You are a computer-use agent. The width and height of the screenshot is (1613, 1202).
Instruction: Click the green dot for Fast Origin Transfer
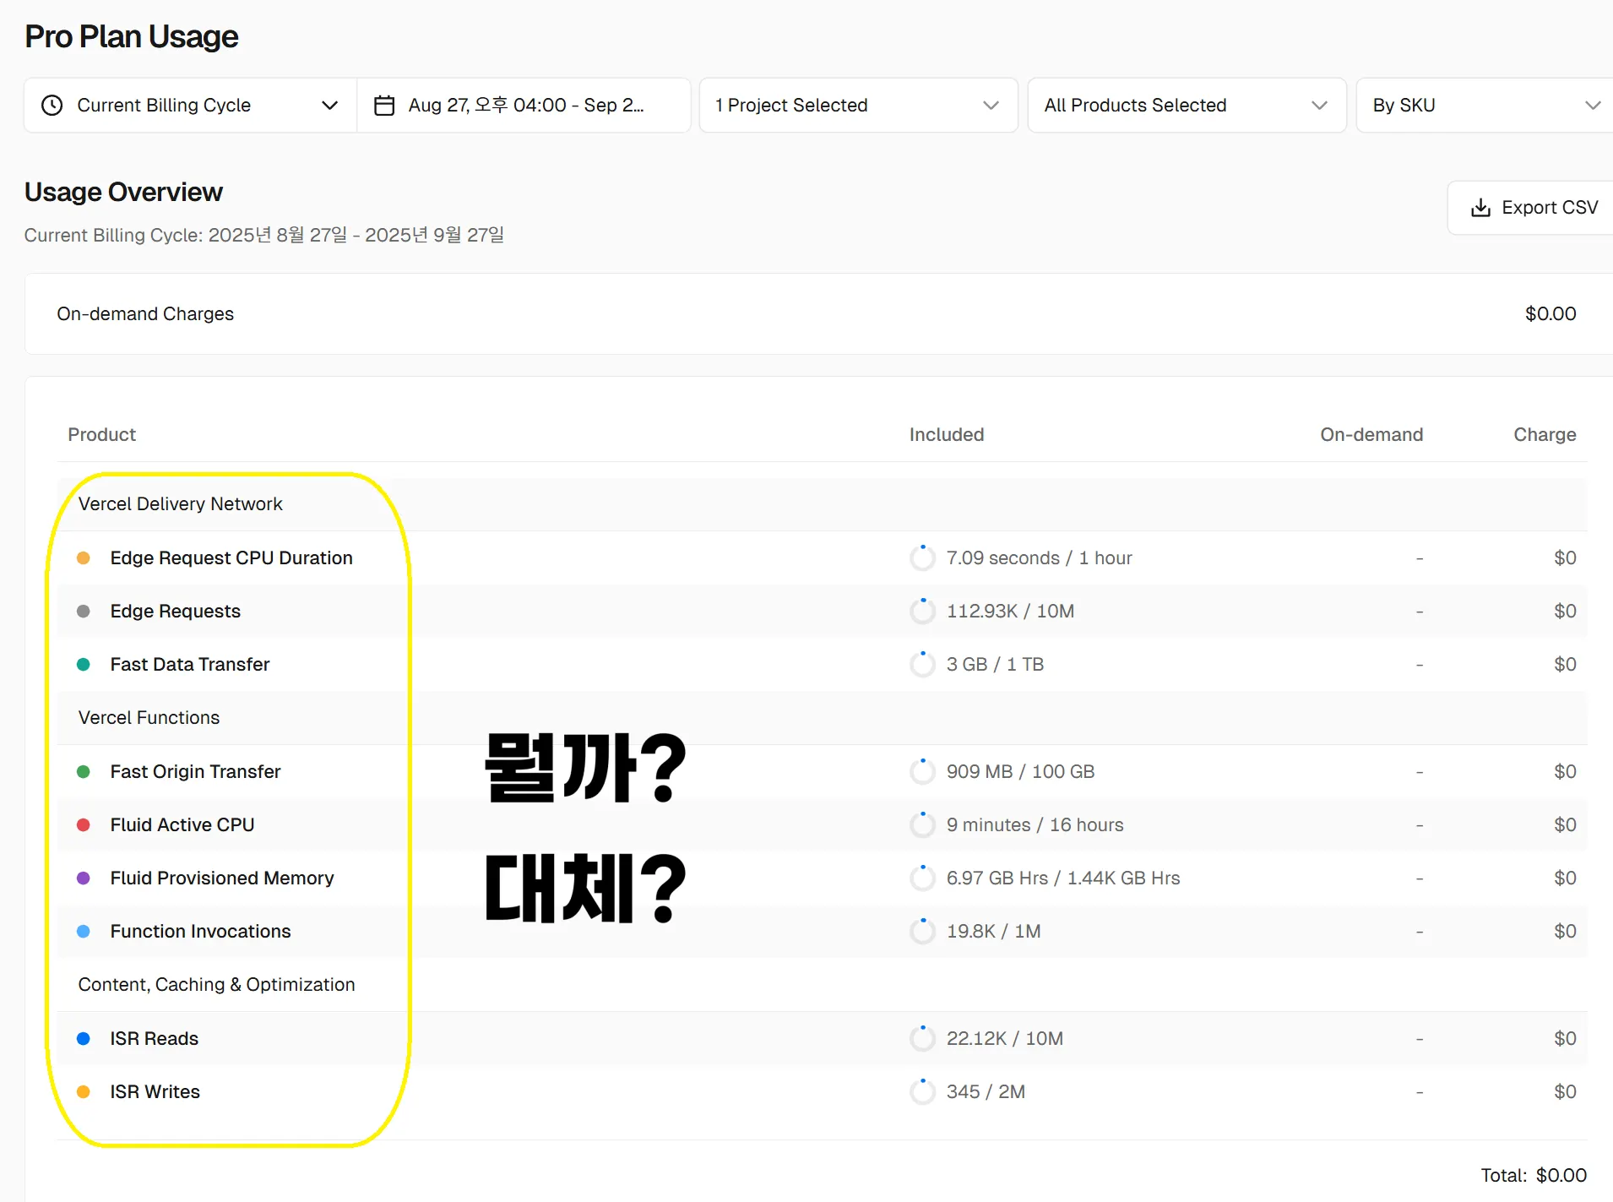(x=84, y=772)
